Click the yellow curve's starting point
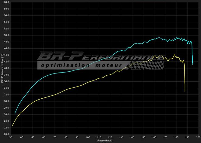The height and width of the screenshot is (143, 201). point(12,126)
